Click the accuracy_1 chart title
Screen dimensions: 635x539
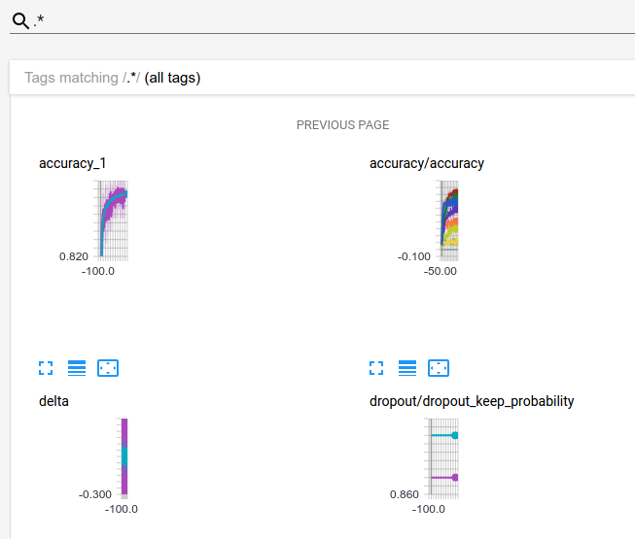(73, 163)
